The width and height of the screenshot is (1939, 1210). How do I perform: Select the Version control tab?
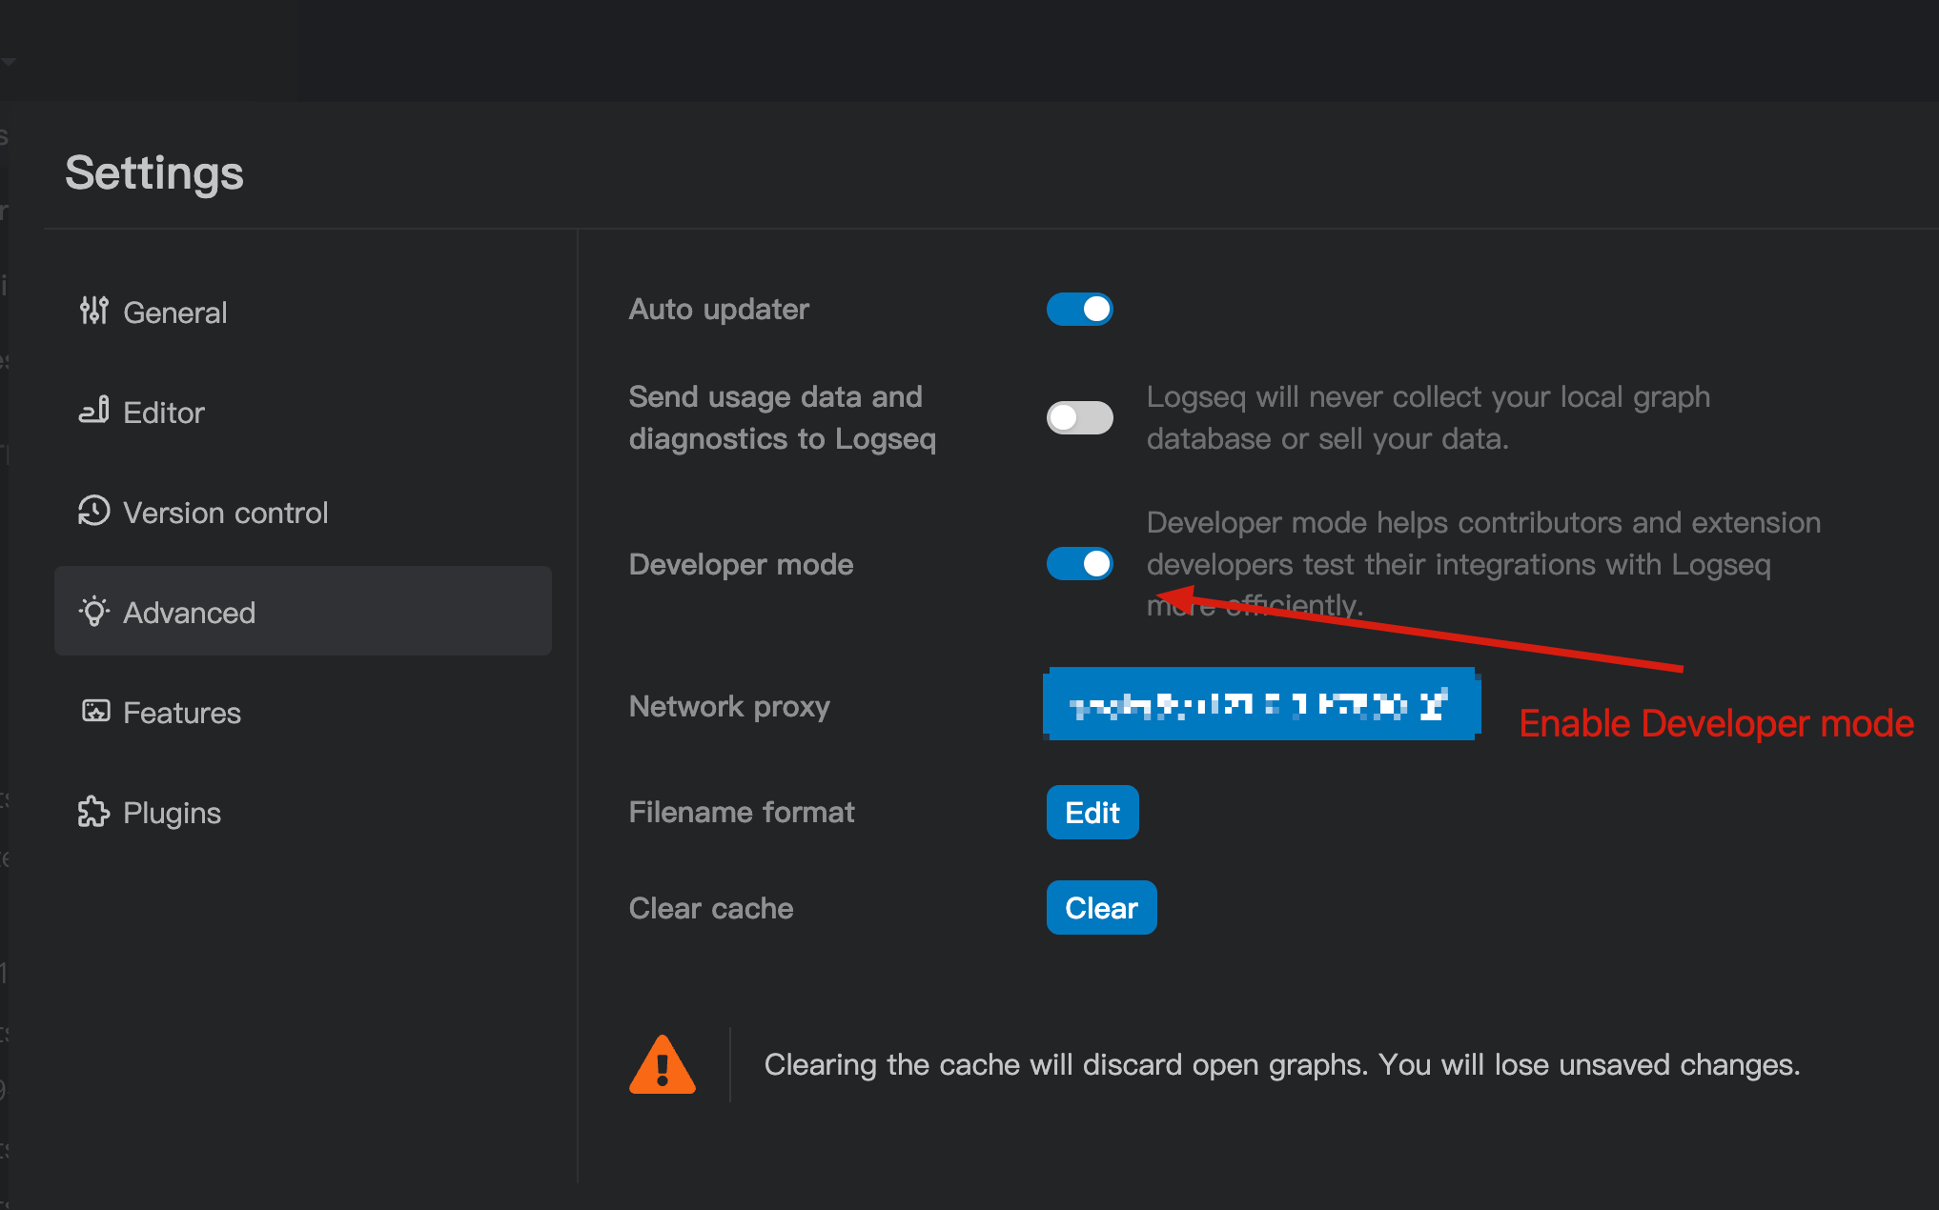(x=226, y=513)
